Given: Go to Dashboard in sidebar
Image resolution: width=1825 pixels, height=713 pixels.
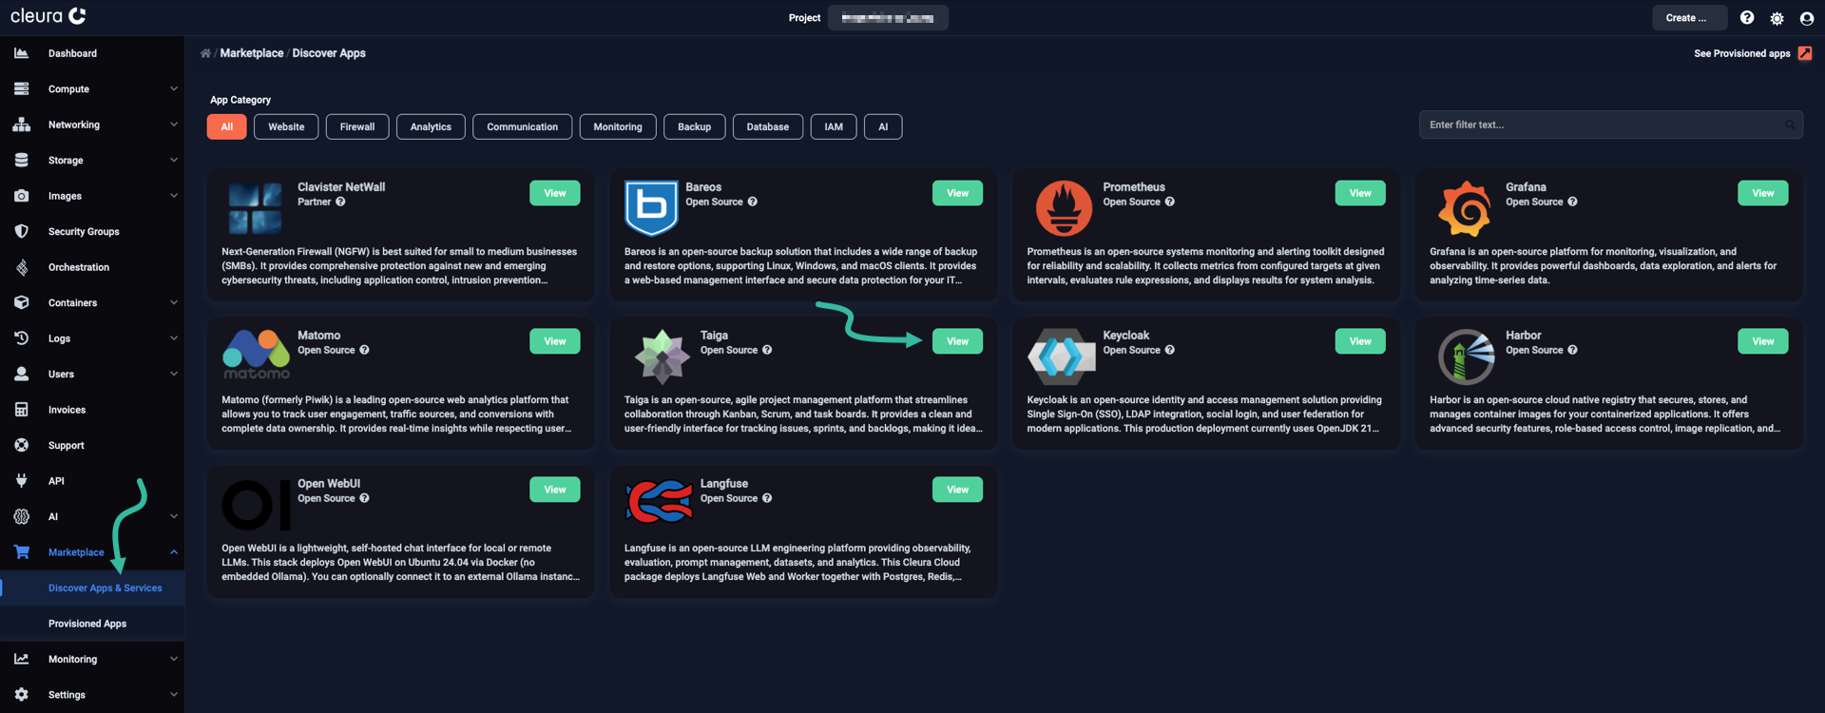Looking at the screenshot, I should (72, 53).
